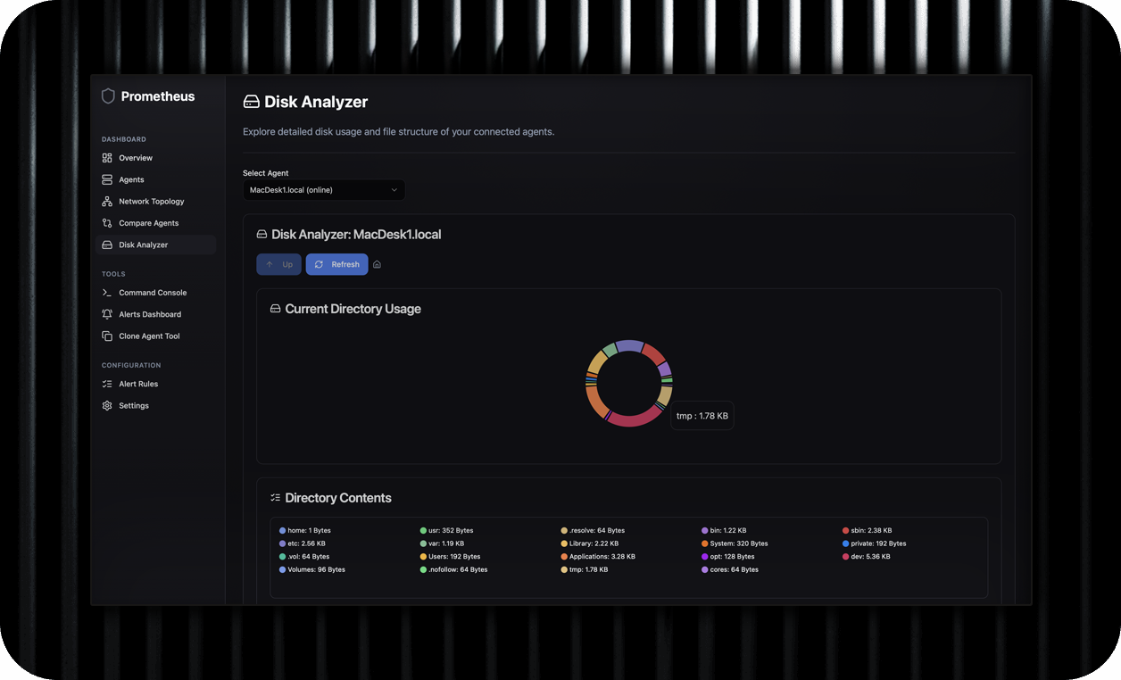Click the Agents server-stack icon
The image size is (1121, 680).
[107, 179]
